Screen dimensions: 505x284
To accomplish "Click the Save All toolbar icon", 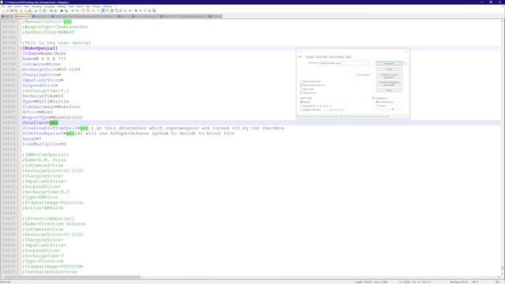I will pyautogui.click(x=16, y=10).
